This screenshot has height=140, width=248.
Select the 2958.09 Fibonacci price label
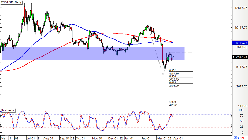click(174, 86)
